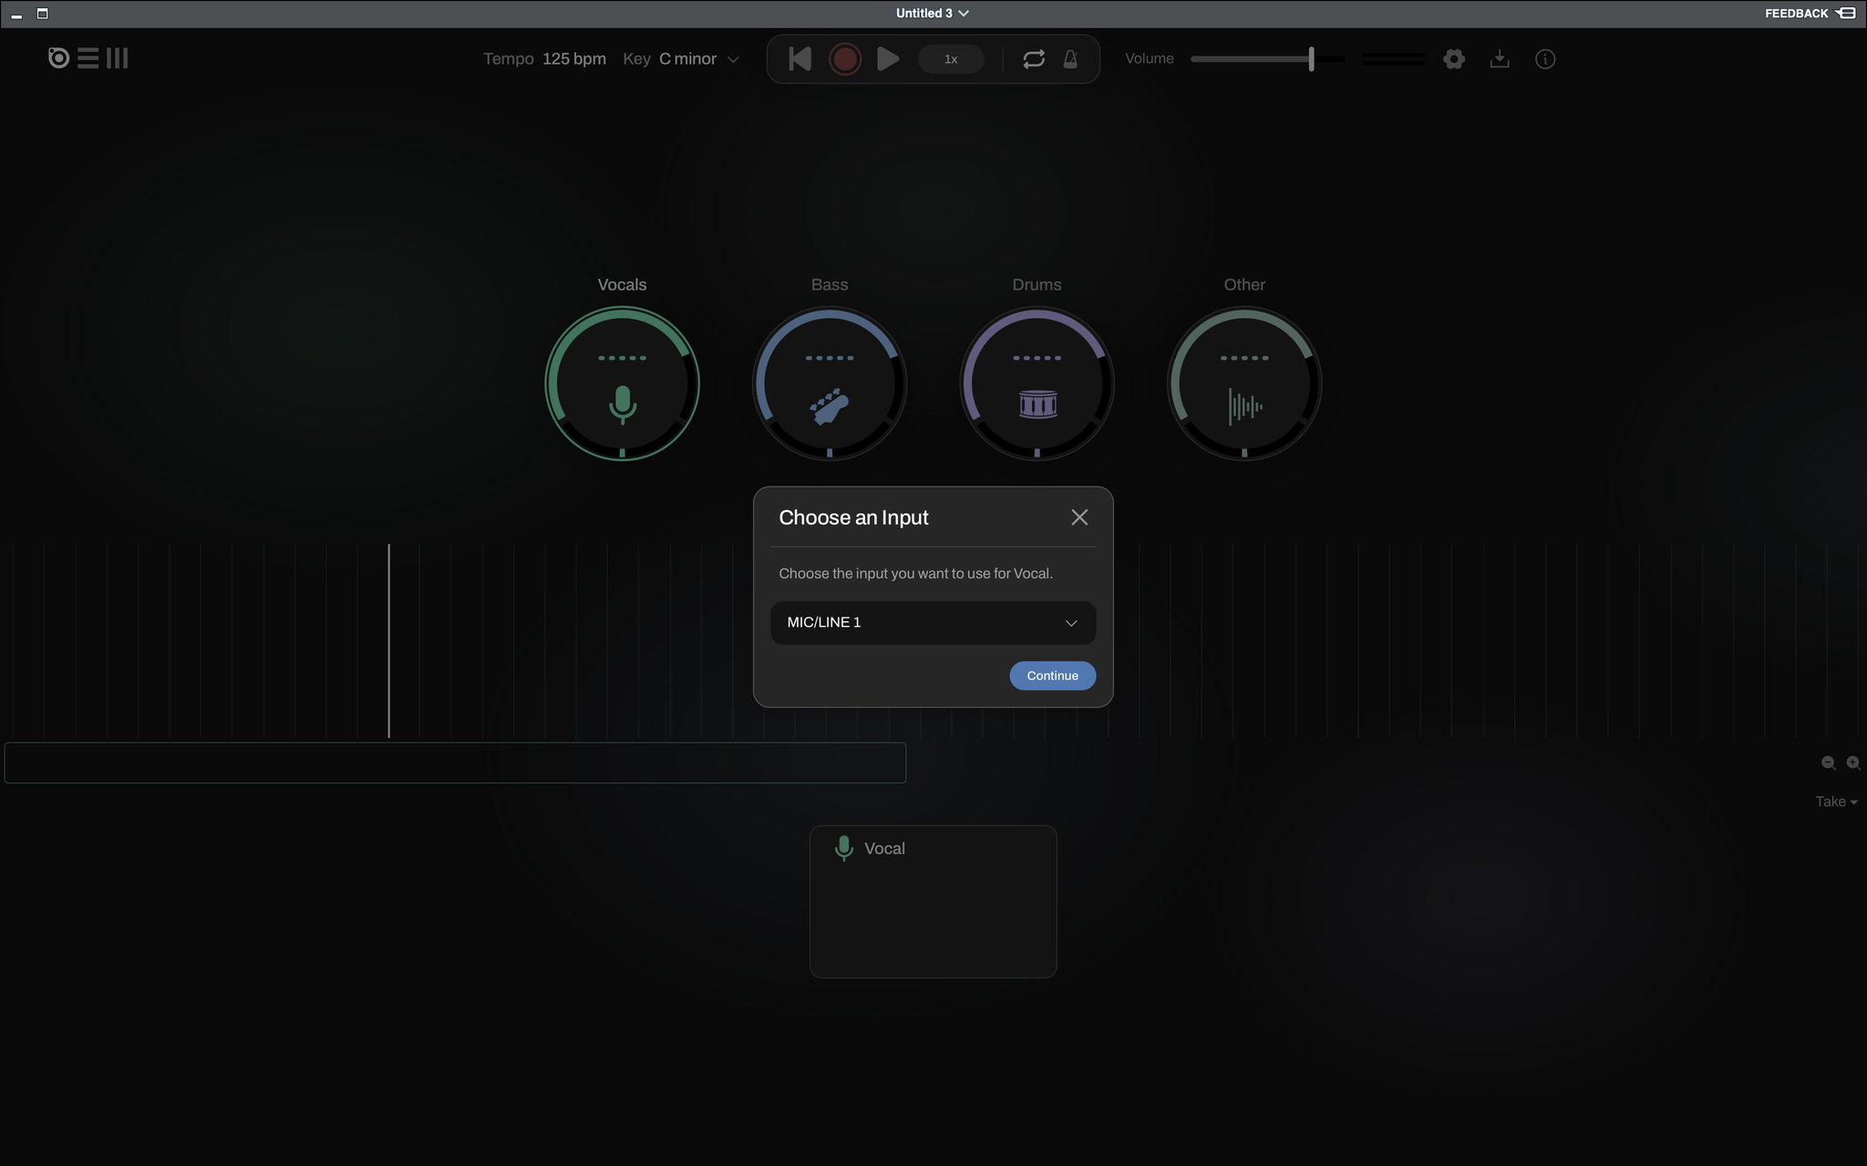Jump to start with skip-back button
This screenshot has height=1166, width=1867.
(799, 59)
